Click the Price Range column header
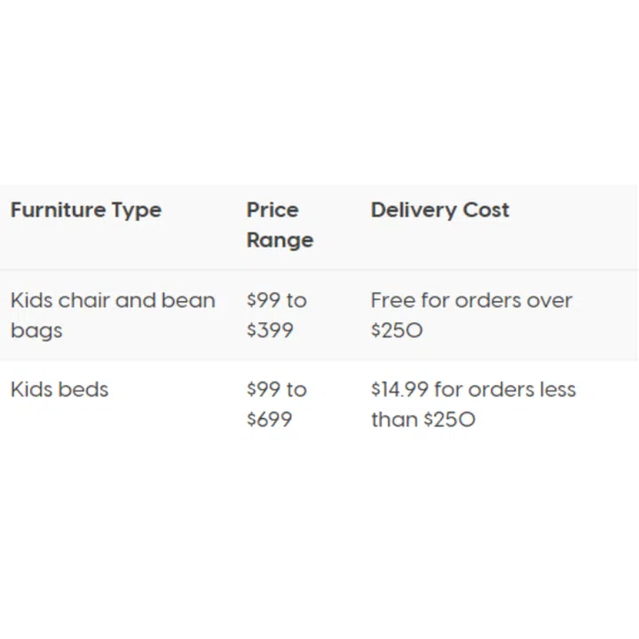The image size is (639, 639). pos(280,225)
